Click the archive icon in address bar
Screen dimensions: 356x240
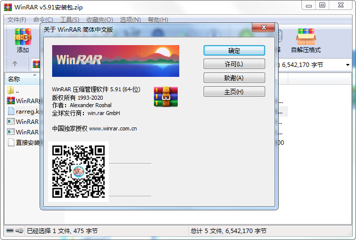[36, 64]
